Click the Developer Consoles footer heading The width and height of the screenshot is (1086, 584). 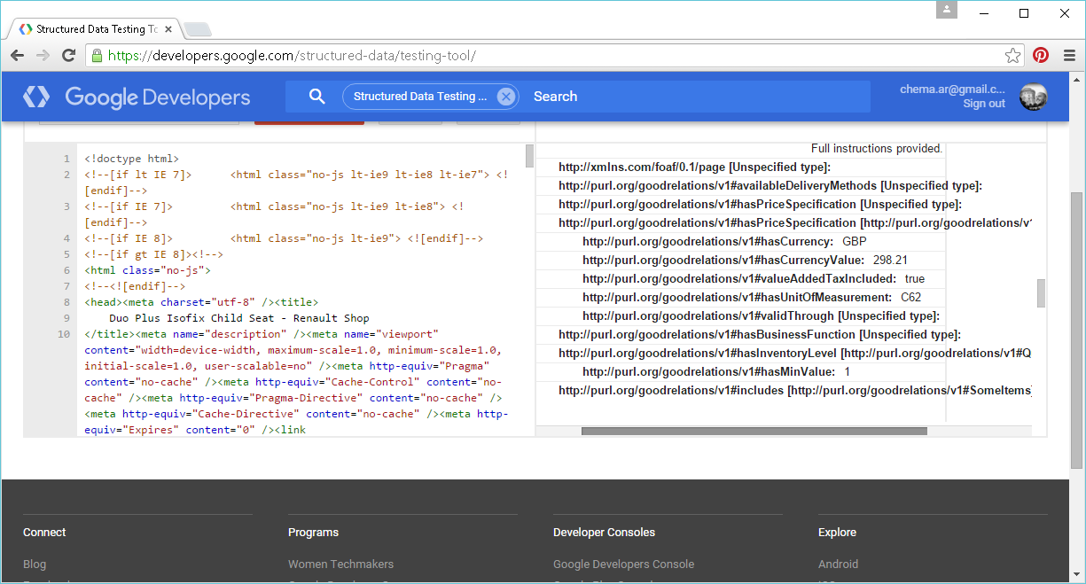(604, 532)
